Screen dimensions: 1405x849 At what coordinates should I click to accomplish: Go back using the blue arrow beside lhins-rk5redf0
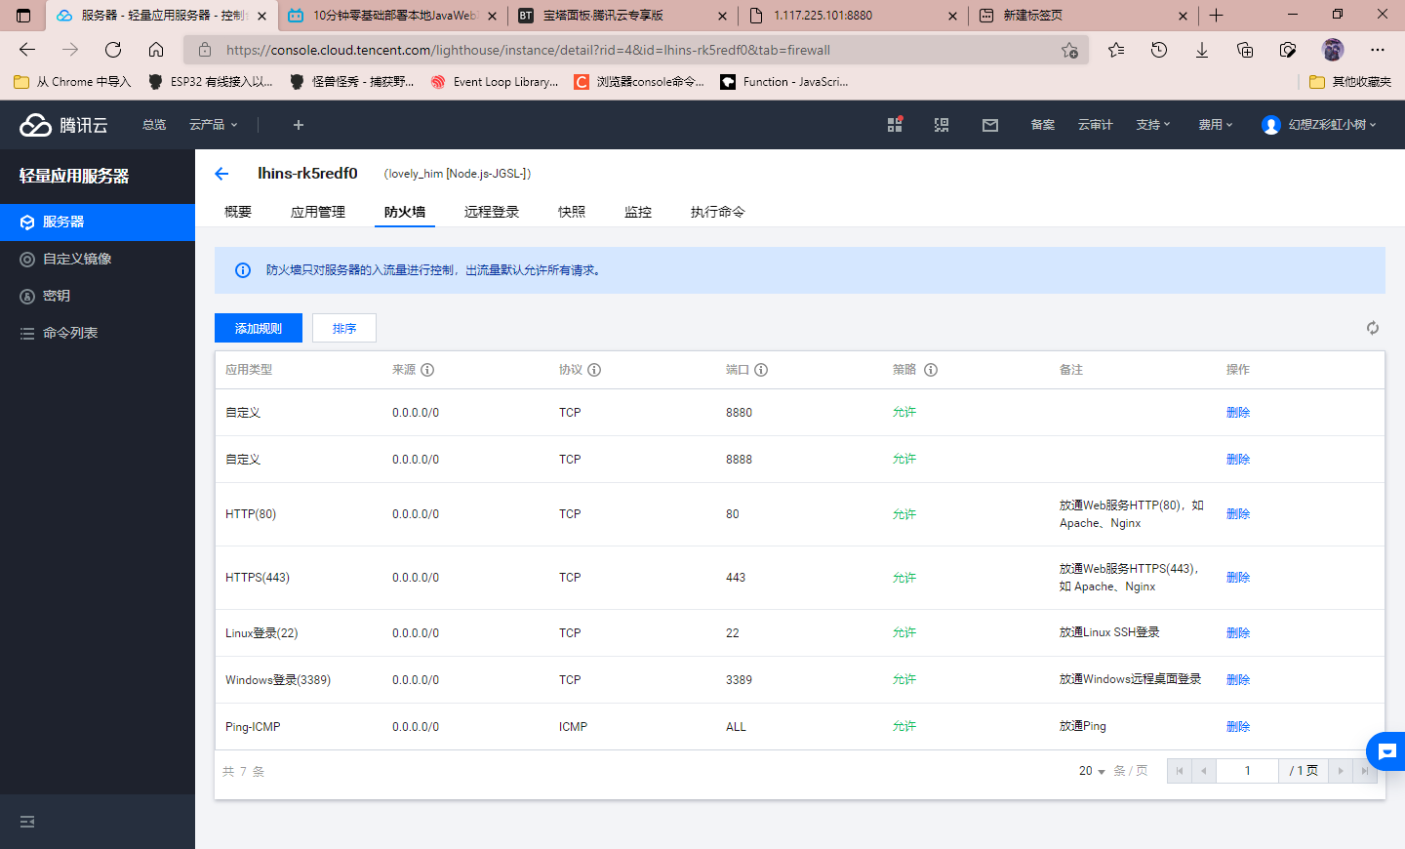[x=221, y=174]
